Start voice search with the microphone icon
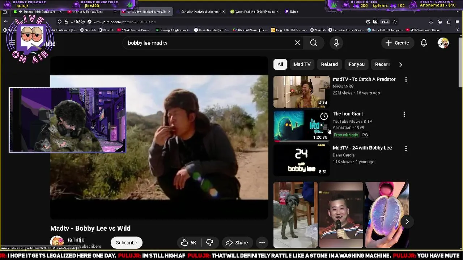Viewport: 463px width, 260px height. pyautogui.click(x=336, y=43)
